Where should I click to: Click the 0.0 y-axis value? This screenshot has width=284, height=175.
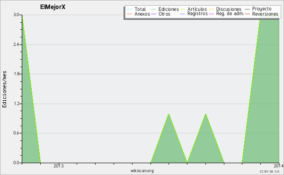coord(16,163)
